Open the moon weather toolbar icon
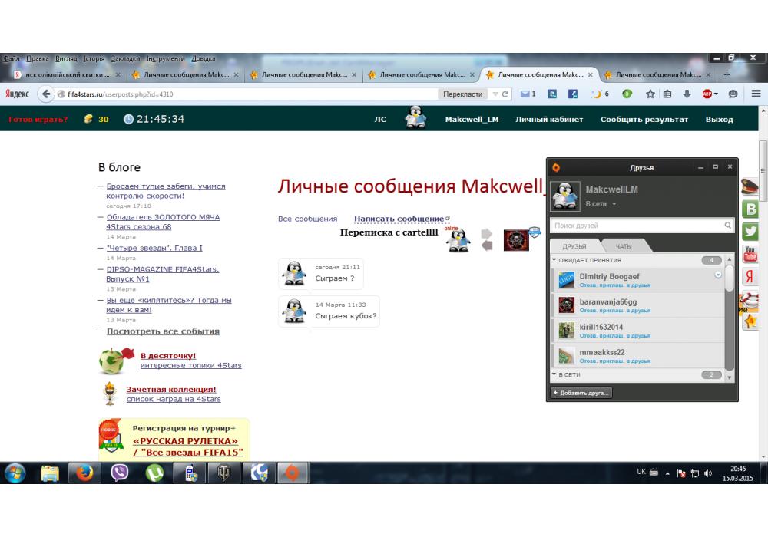Screen dimensions: 768x537 coord(596,94)
